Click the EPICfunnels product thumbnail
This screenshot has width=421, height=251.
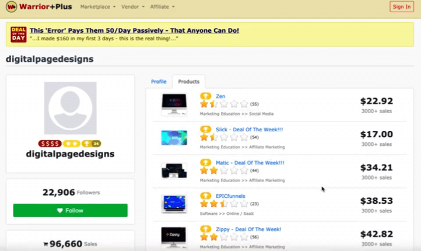[x=174, y=204]
